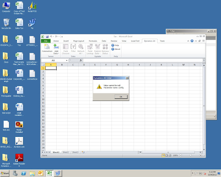
Task: Open the Sheet2 worksheet tab
Action: click(66, 152)
